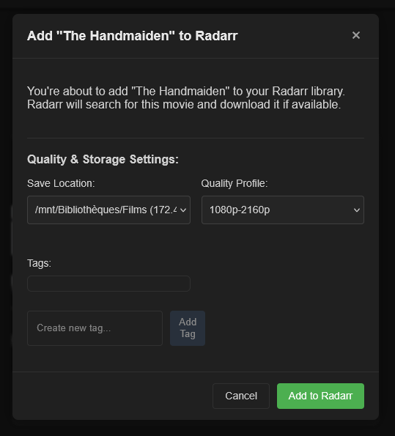Click the Save Location label
The height and width of the screenshot is (436, 395).
(61, 183)
